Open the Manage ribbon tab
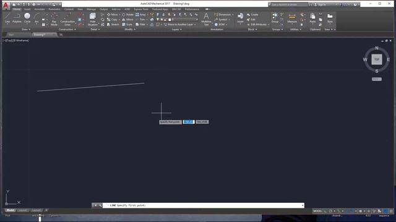The image size is (396, 222). [x=91, y=9]
